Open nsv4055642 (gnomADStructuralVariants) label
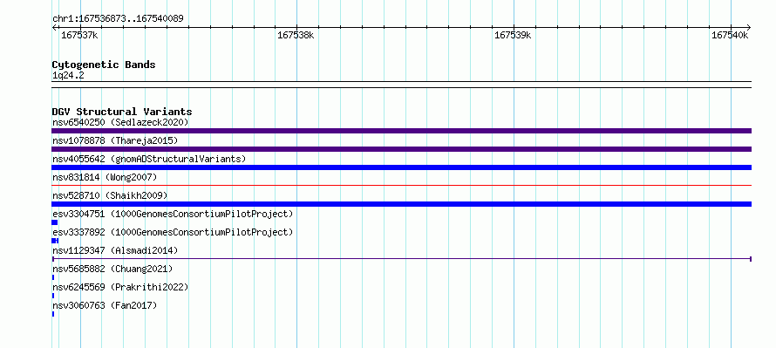Image resolution: width=776 pixels, height=348 pixels. point(149,159)
